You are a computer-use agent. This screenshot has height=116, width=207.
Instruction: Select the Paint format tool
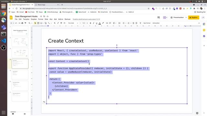[x=25, y=23]
